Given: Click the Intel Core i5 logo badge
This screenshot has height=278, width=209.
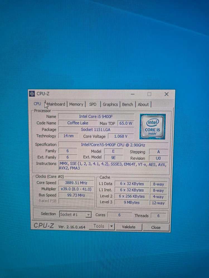Looking at the screenshot, I should (153, 126).
